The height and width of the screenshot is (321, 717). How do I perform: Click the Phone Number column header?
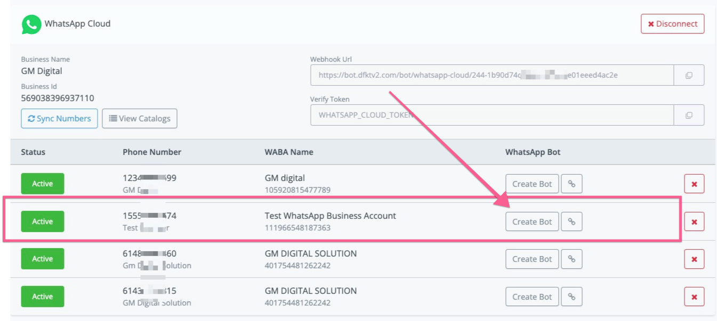click(152, 152)
